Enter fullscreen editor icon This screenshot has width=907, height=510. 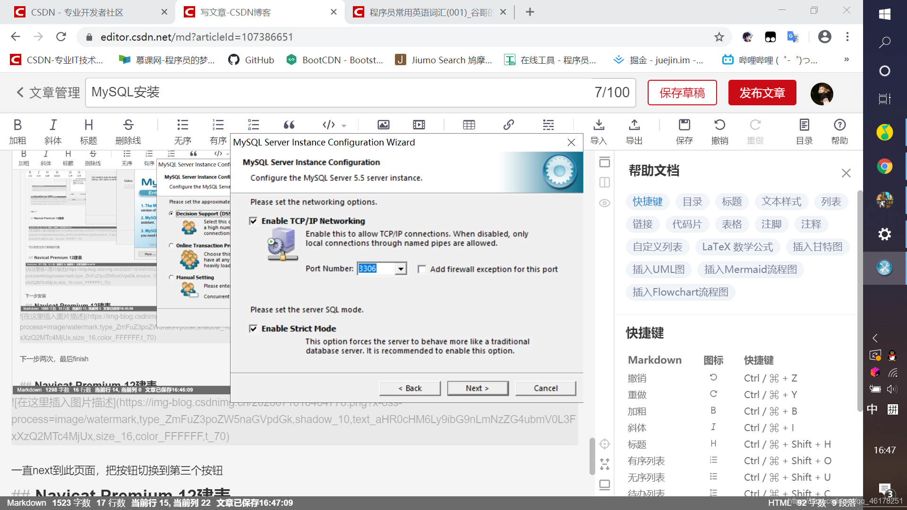pos(605,464)
